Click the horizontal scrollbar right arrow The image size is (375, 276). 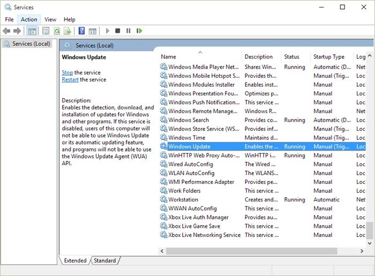pos(362,251)
